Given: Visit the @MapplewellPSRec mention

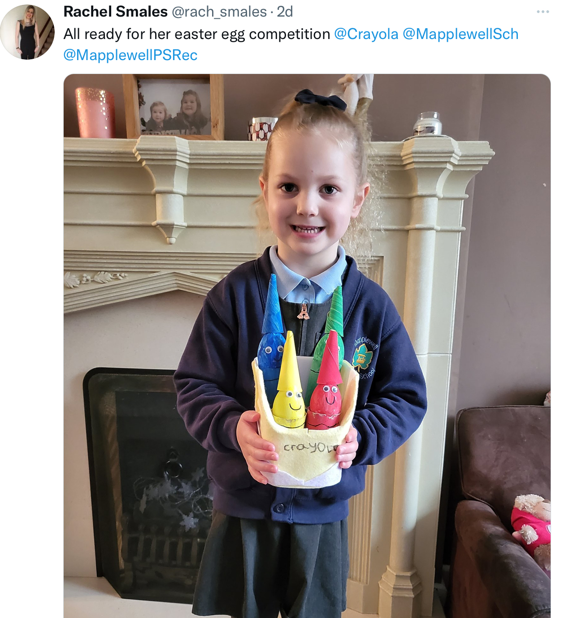Looking at the screenshot, I should 130,55.
